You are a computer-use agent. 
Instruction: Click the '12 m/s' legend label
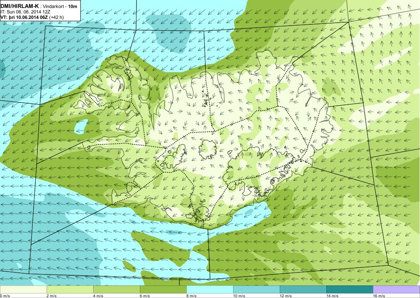click(286, 296)
